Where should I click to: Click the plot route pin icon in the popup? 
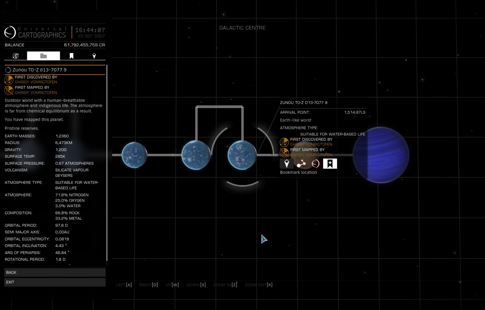click(287, 164)
